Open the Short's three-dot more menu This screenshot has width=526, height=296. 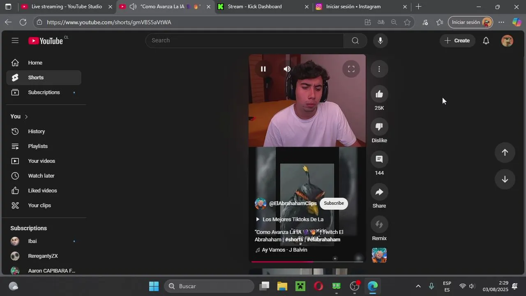click(379, 69)
